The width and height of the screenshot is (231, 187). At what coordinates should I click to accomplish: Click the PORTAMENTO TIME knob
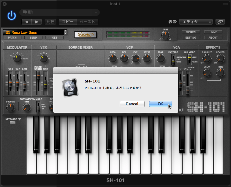coord(27,107)
